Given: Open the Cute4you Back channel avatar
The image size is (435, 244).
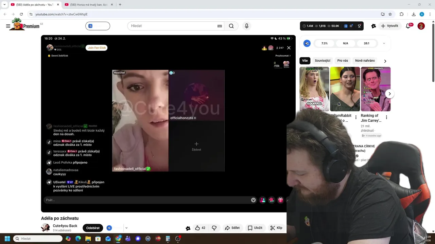Looking at the screenshot, I should tap(46, 228).
